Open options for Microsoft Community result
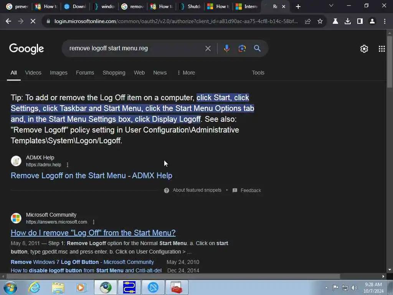Viewport: 393px width, 295px height. tap(94, 222)
